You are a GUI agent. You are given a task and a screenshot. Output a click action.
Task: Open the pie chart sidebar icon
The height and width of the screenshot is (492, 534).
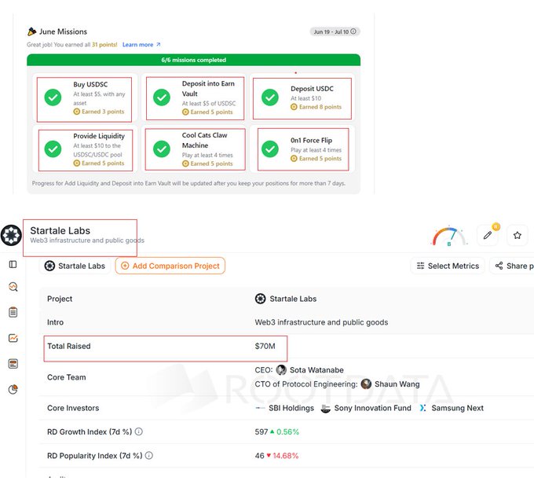point(13,389)
